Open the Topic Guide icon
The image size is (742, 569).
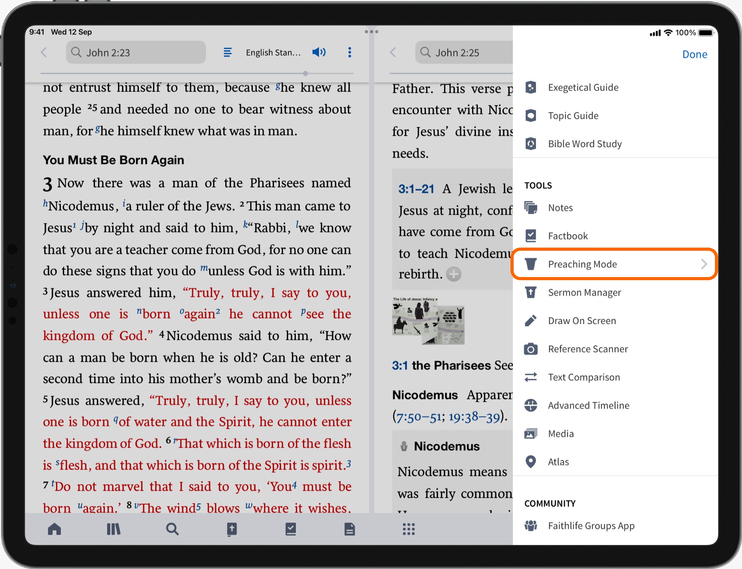(531, 115)
